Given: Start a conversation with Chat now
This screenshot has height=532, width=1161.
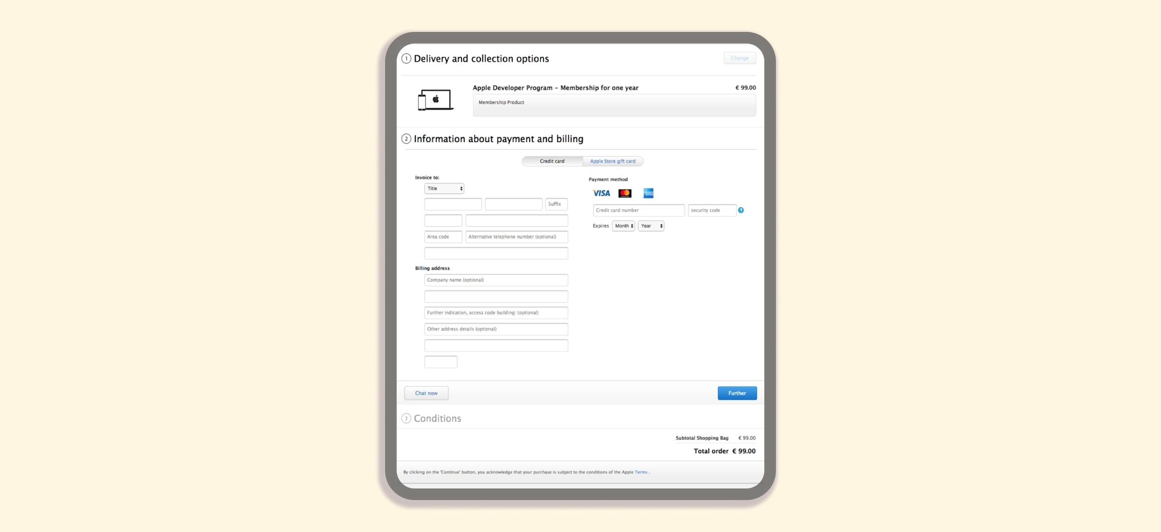Looking at the screenshot, I should [x=426, y=393].
